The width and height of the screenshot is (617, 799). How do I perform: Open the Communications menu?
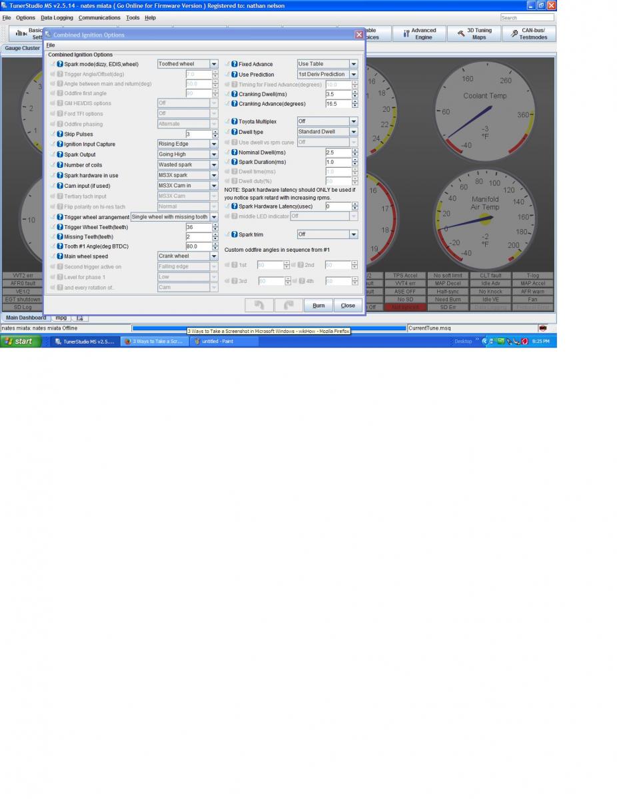click(99, 18)
